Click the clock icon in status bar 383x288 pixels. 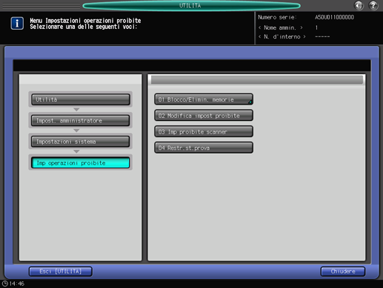coord(5,284)
